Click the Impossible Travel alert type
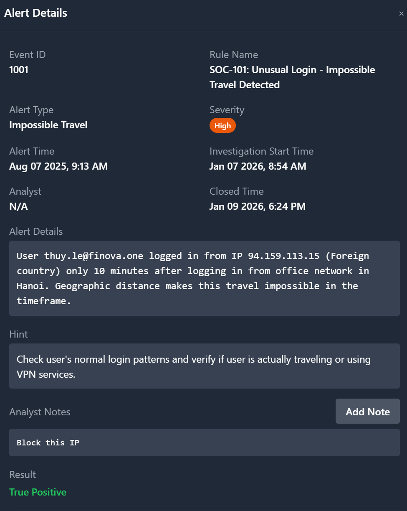Screen dimensions: 407x511 pos(48,125)
